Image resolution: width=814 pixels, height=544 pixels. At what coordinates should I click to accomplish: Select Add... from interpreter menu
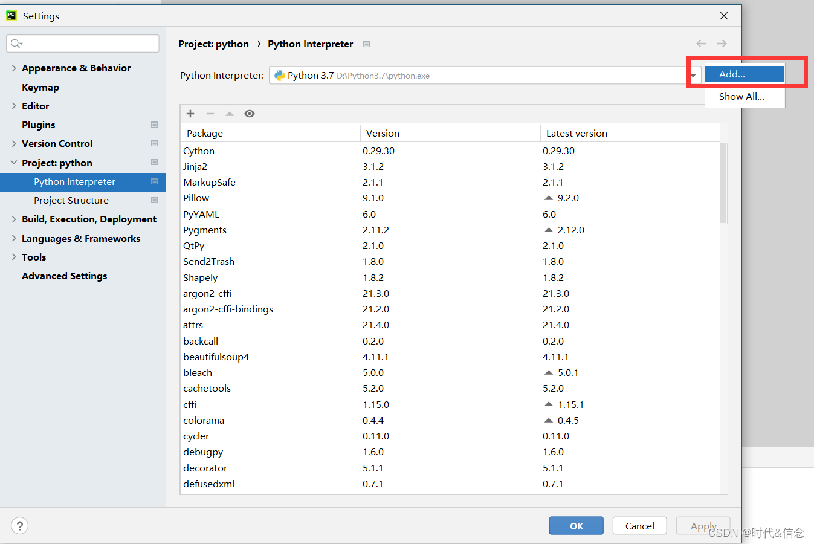[745, 74]
